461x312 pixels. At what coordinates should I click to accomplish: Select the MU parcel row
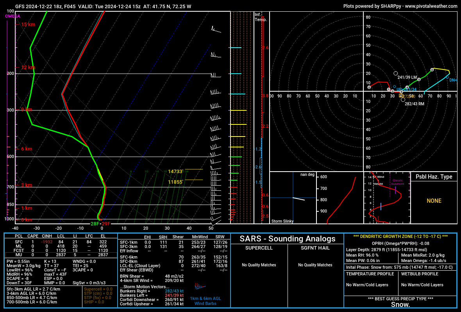pyautogui.click(x=61, y=255)
